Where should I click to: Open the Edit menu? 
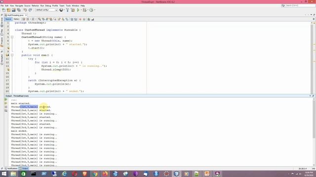click(6, 6)
